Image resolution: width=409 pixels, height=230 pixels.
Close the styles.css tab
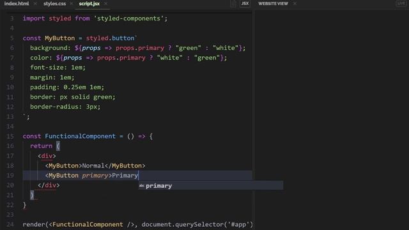click(71, 4)
